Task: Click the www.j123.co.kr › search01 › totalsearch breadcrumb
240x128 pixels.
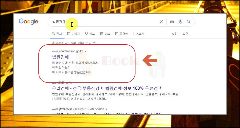Action: click(78, 109)
